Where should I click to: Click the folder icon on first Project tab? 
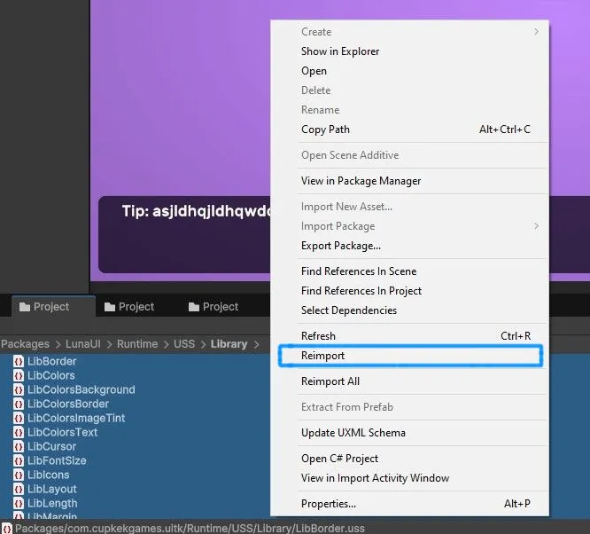24,307
